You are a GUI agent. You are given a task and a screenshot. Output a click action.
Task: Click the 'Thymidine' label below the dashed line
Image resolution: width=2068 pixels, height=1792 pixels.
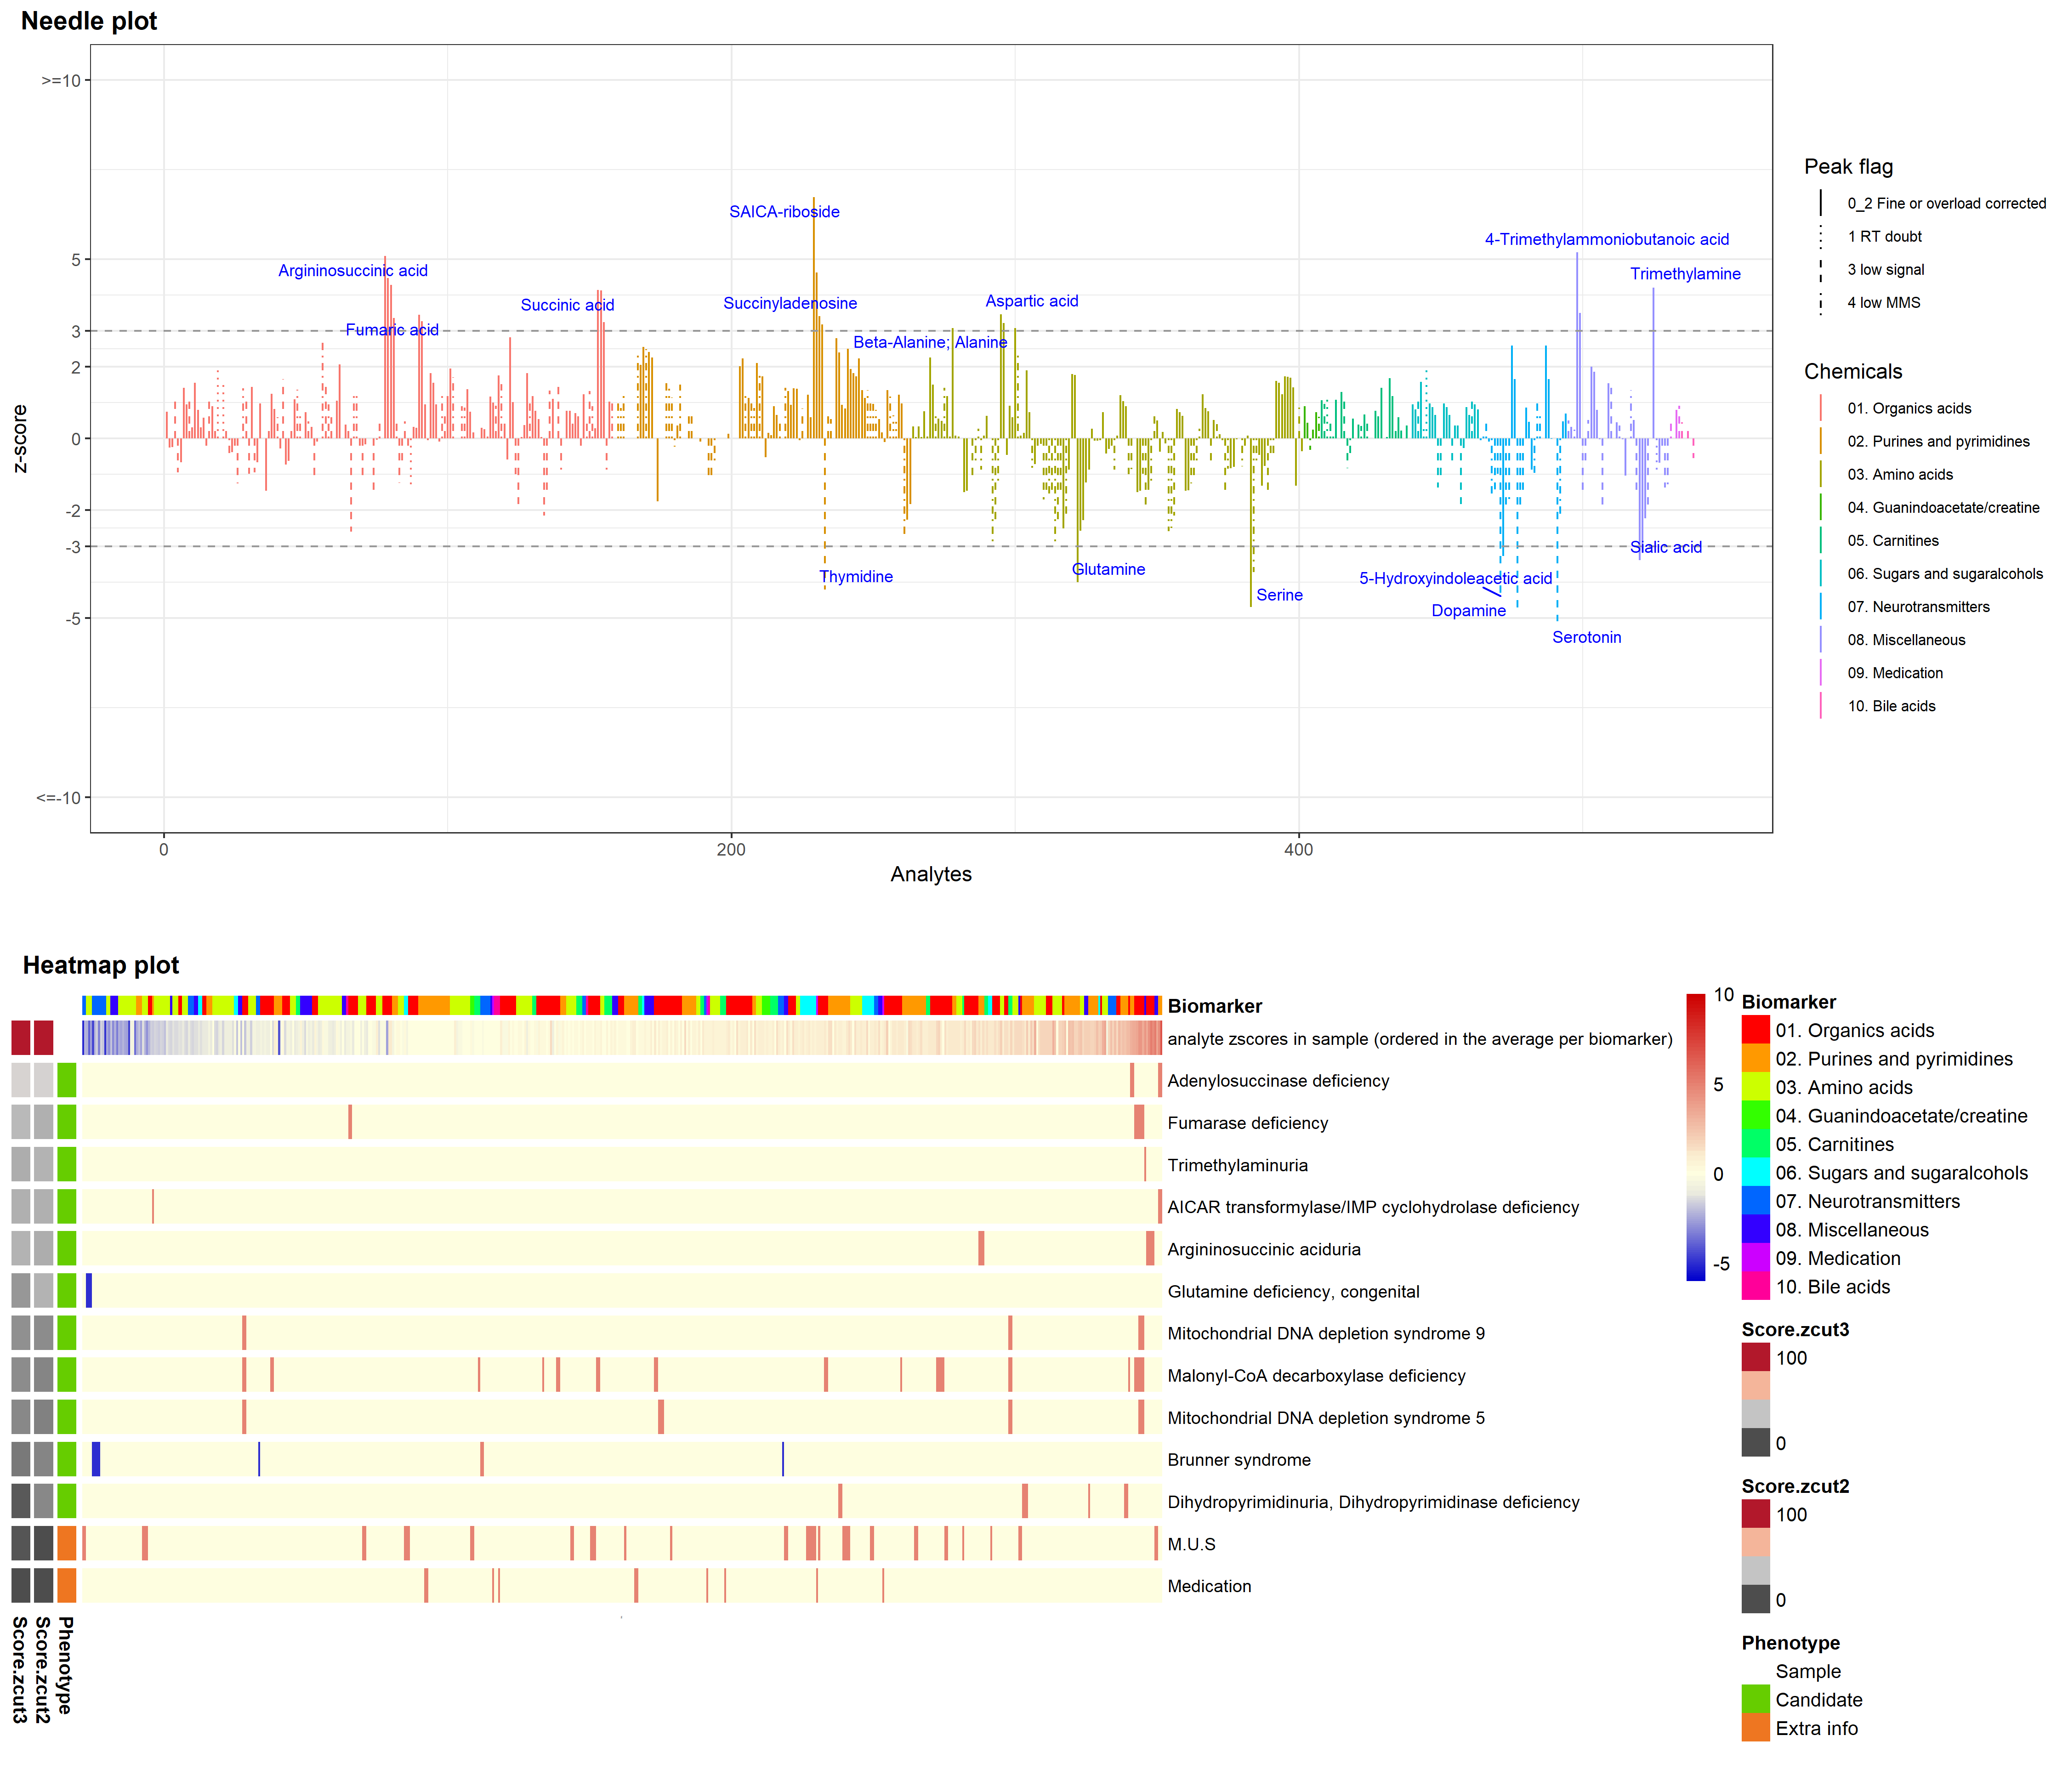pos(856,577)
